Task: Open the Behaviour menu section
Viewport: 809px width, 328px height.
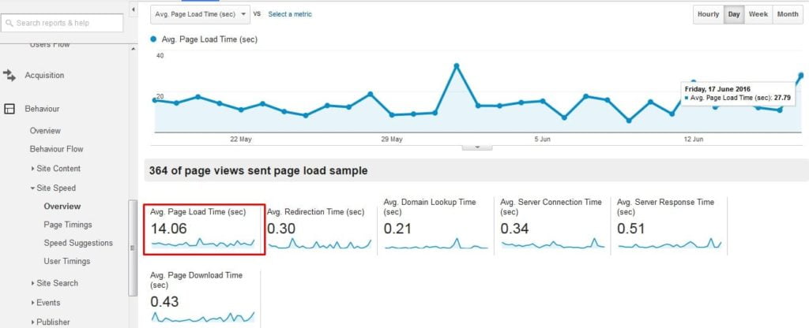Action: coord(42,109)
